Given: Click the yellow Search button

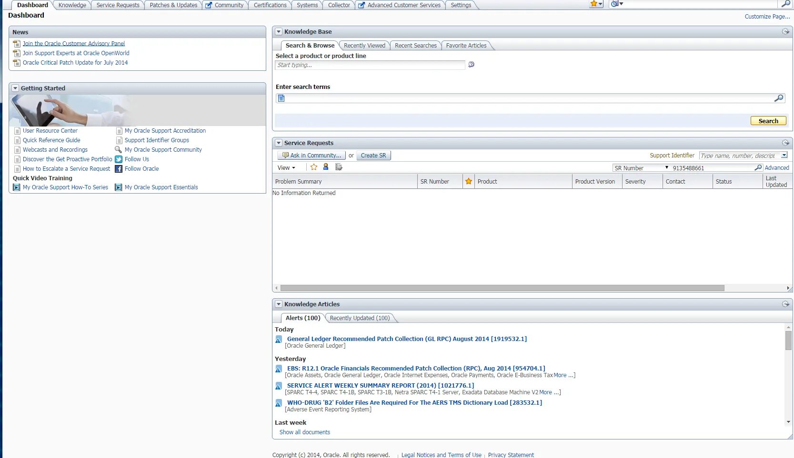Looking at the screenshot, I should (768, 121).
